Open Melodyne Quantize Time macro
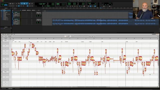Viewport: 160px width, 90px height. 92,36
